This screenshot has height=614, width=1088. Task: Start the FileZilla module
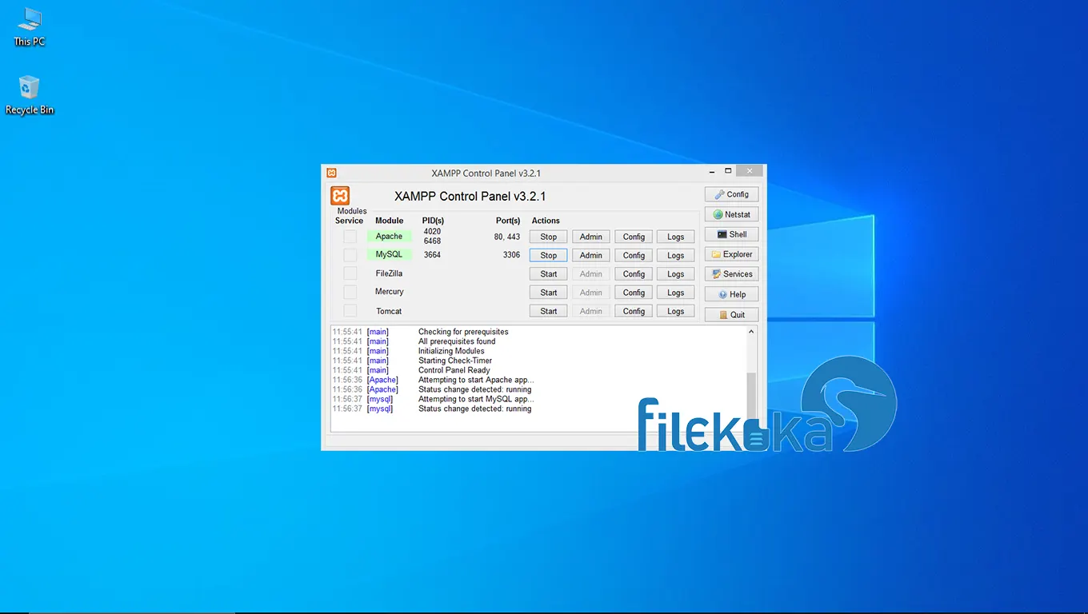(x=548, y=273)
